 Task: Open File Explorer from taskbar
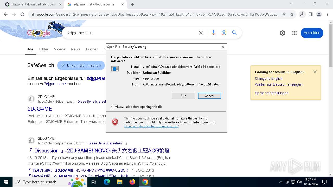[x=120, y=182]
